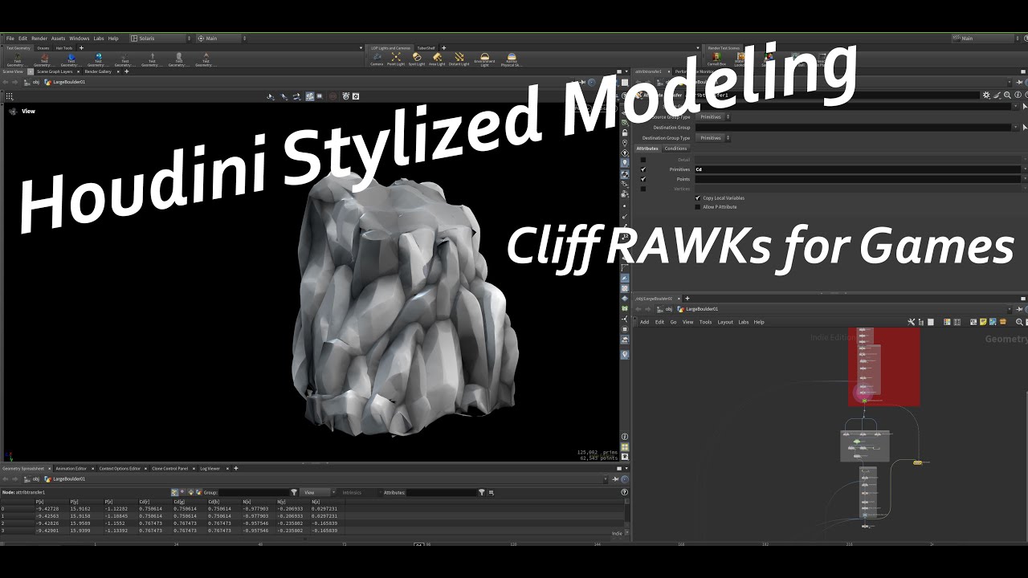Switch to the Context Options Editor tab
1028x578 pixels.
point(120,468)
